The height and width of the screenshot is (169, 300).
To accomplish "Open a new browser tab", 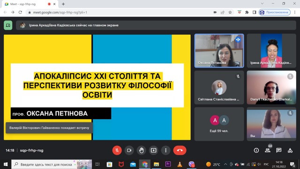I will (63, 4).
